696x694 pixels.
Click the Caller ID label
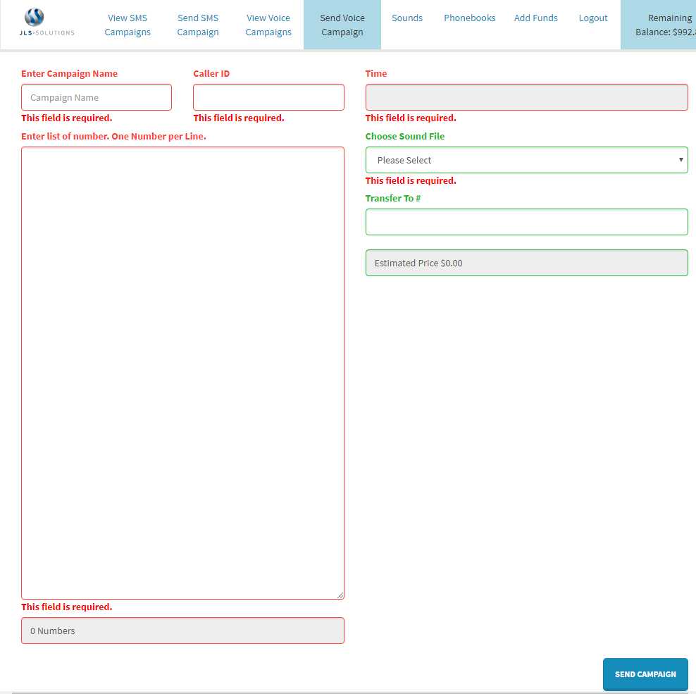tap(211, 74)
